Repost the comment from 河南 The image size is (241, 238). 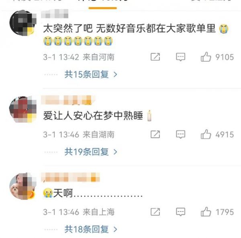(155, 57)
